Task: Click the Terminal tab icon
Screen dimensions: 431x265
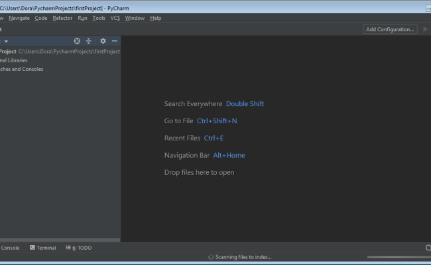Action: click(x=32, y=247)
